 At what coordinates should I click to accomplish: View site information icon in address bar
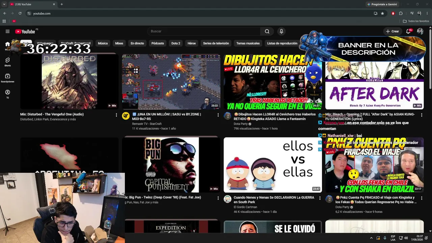tap(29, 13)
